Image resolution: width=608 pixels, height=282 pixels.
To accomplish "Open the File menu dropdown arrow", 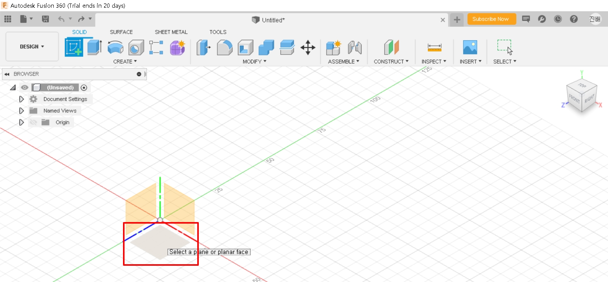I will 31,19.
